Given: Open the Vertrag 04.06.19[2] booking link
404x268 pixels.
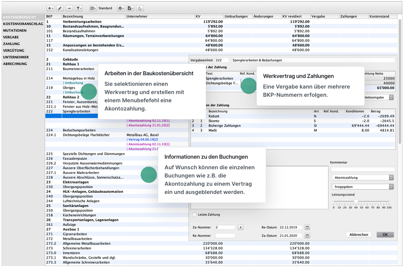Looking at the screenshot, I should click(142, 139).
